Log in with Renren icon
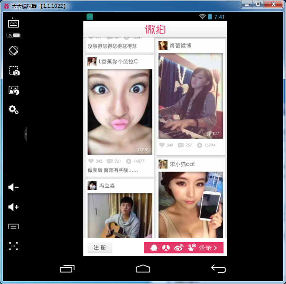 [x=166, y=248]
